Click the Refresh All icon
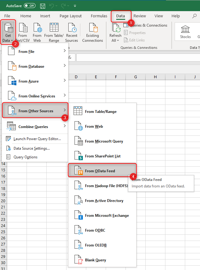Image resolution: width=200 pixels, height=270 pixels. [116, 28]
